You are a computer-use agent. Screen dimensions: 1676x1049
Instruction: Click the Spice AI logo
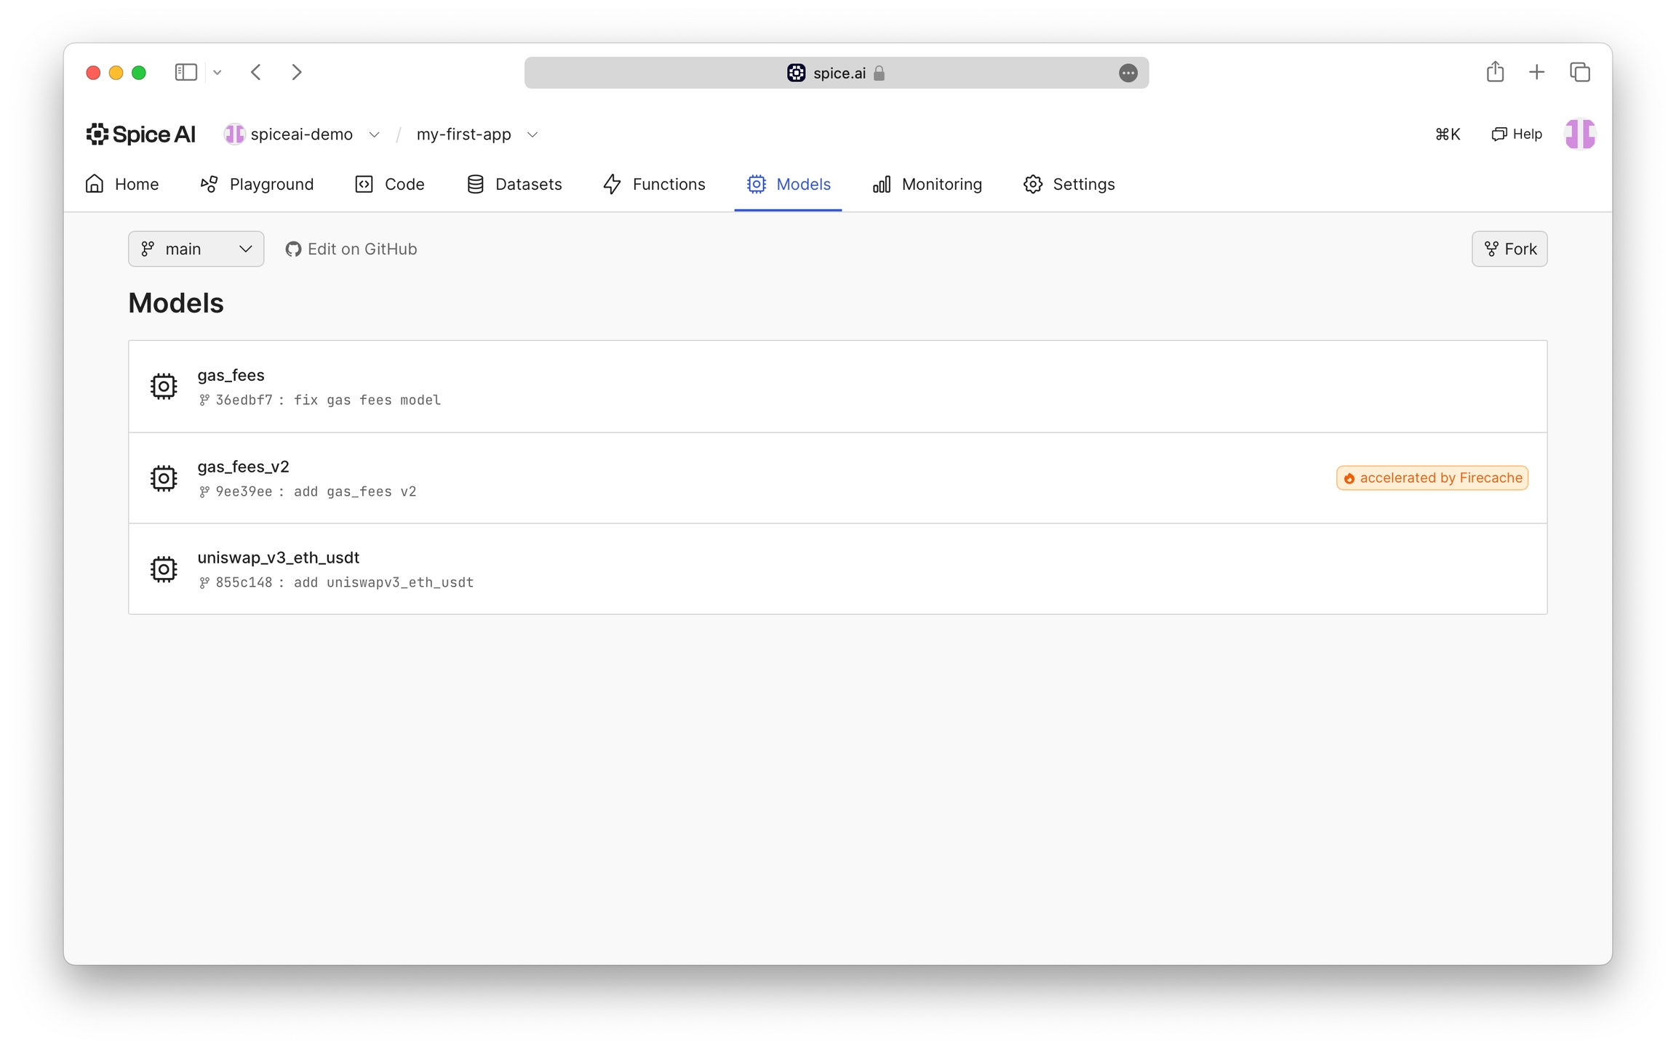point(140,134)
